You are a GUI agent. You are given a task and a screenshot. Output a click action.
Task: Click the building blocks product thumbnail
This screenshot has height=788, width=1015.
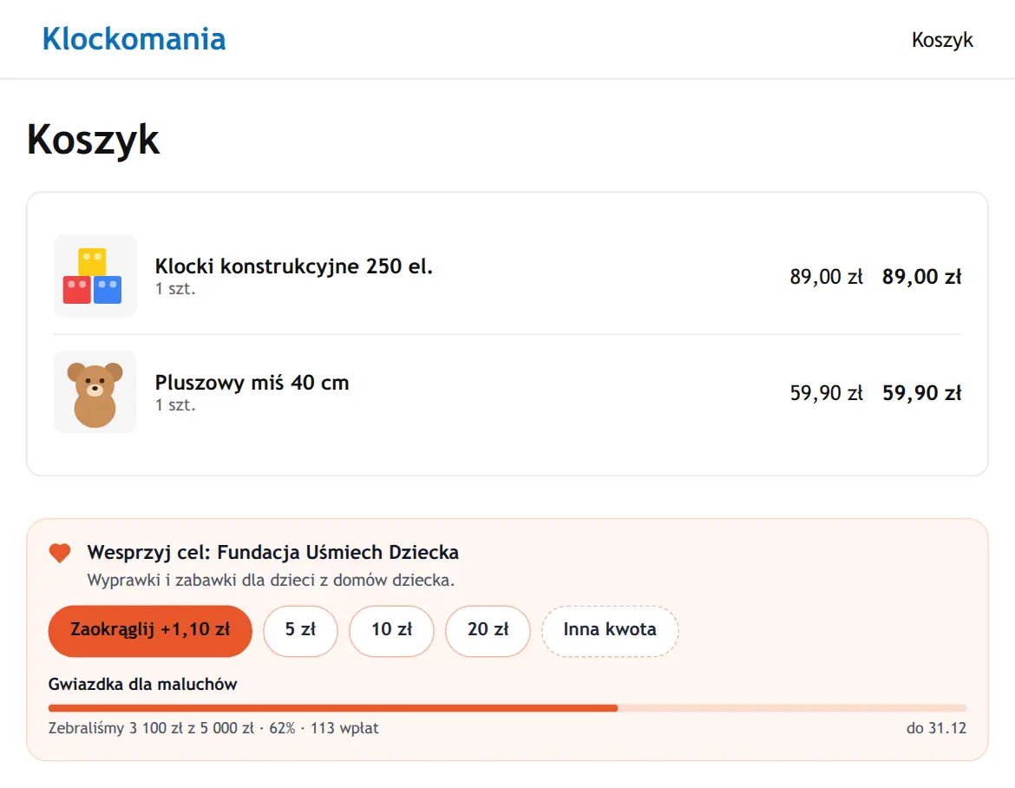click(x=95, y=276)
